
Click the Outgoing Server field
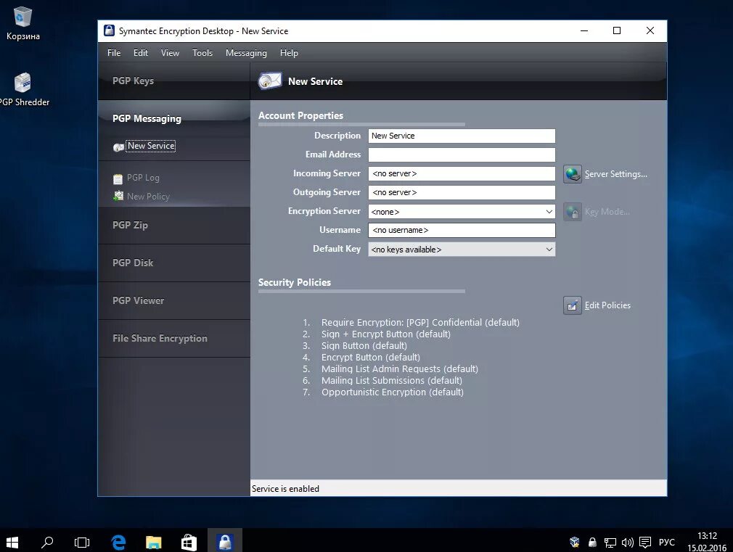[462, 192]
